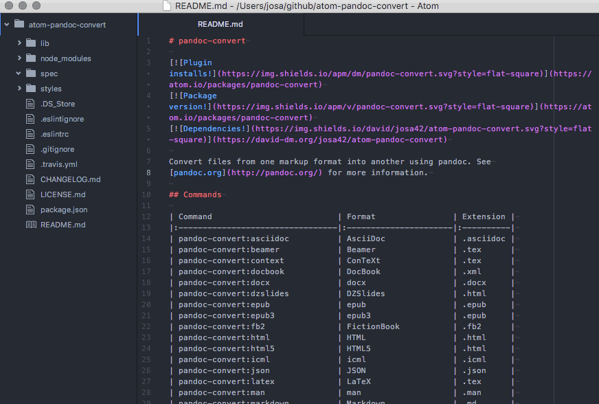Click the README.md book icon in tree
Screen dimensions: 599x404
pyautogui.click(x=31, y=225)
